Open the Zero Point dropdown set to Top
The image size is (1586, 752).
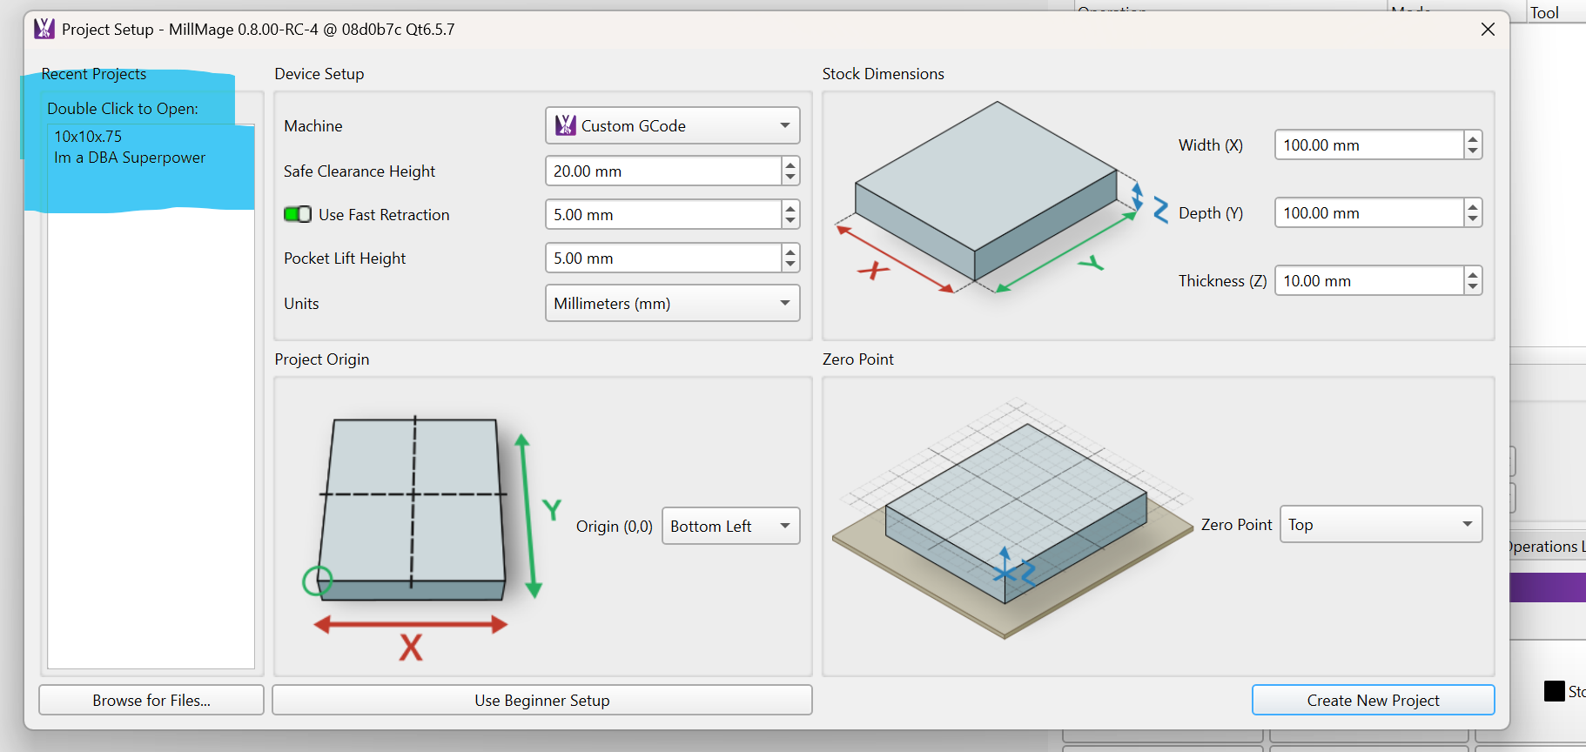pos(1381,524)
